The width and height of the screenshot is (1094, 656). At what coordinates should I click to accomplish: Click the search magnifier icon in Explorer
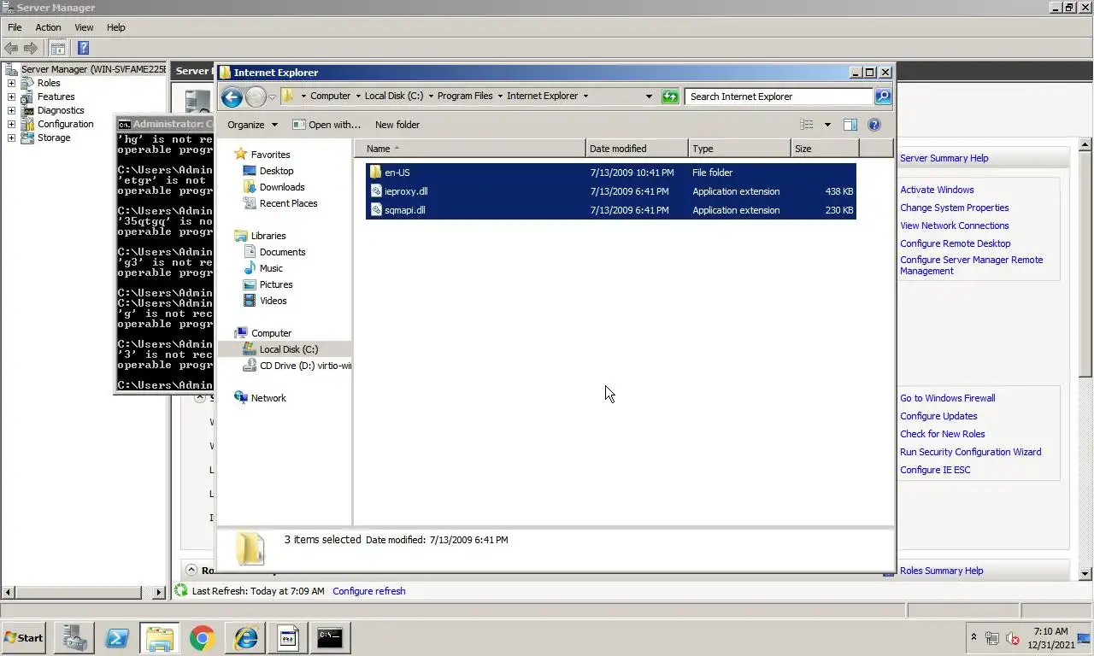[883, 97]
